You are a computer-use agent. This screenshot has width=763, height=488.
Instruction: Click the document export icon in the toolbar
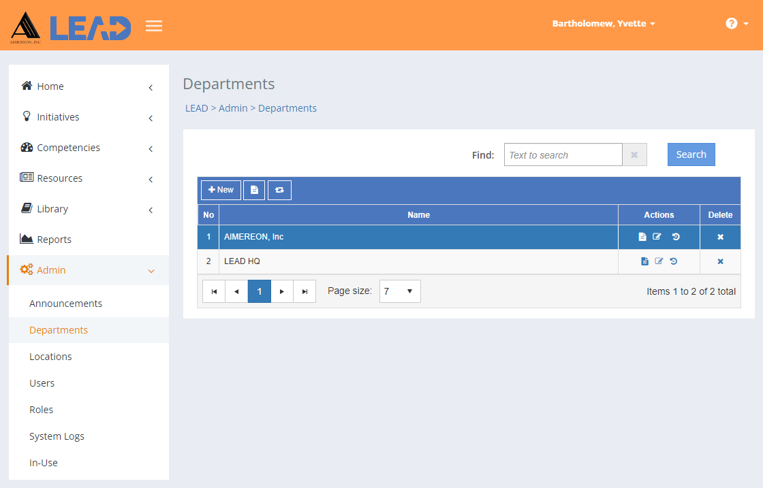pyautogui.click(x=254, y=190)
